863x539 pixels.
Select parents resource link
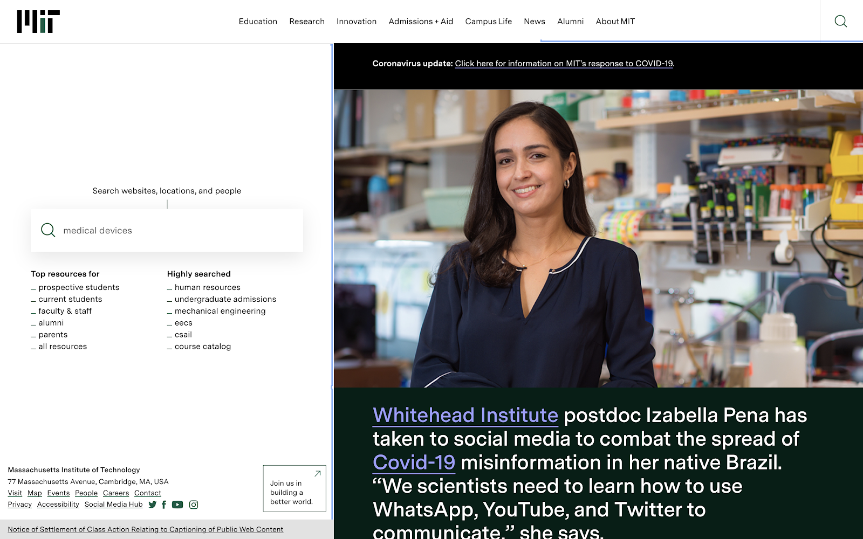(53, 335)
